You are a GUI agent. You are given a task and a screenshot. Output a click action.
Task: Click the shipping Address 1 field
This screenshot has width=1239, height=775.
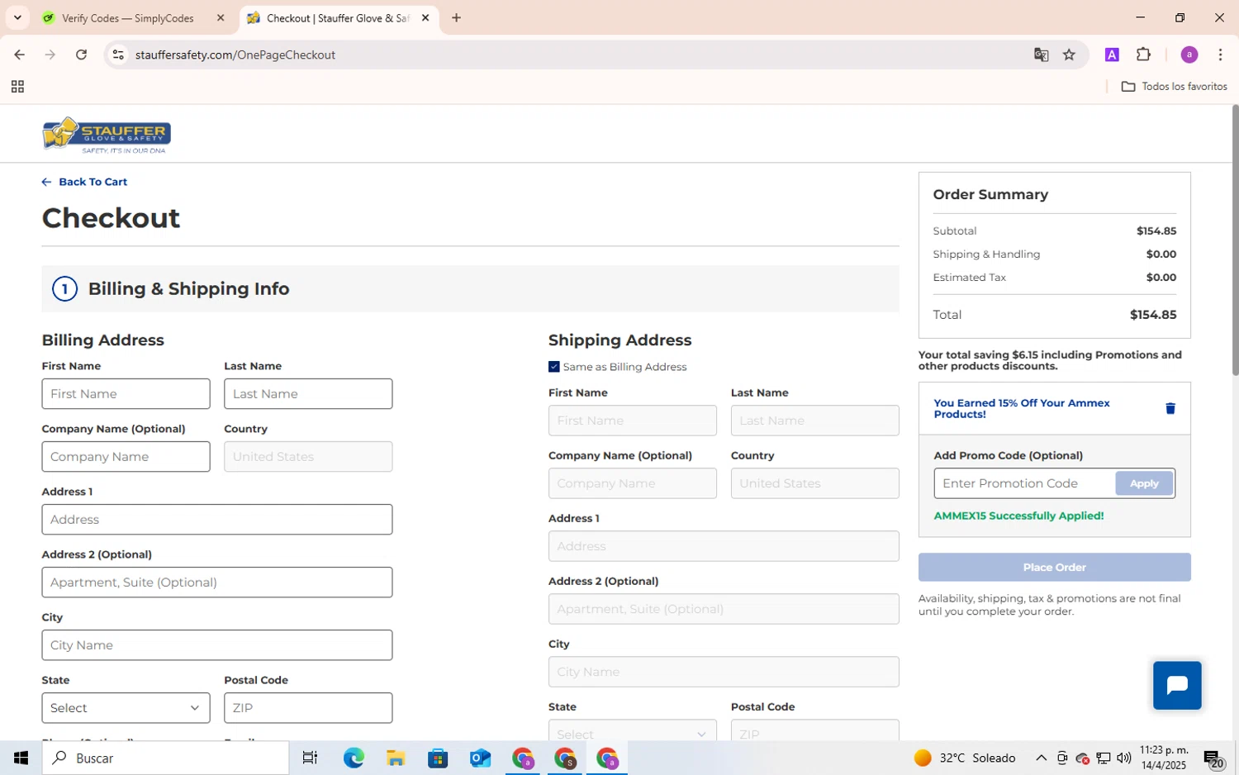point(724,546)
